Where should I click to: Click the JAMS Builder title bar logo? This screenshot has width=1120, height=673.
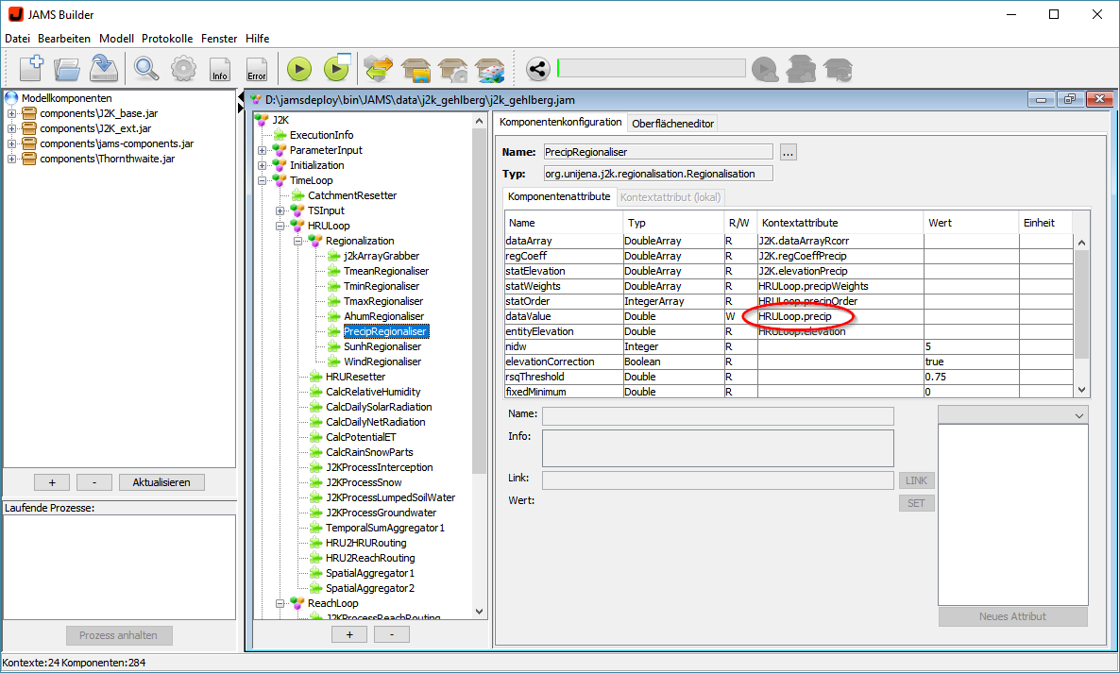point(16,14)
